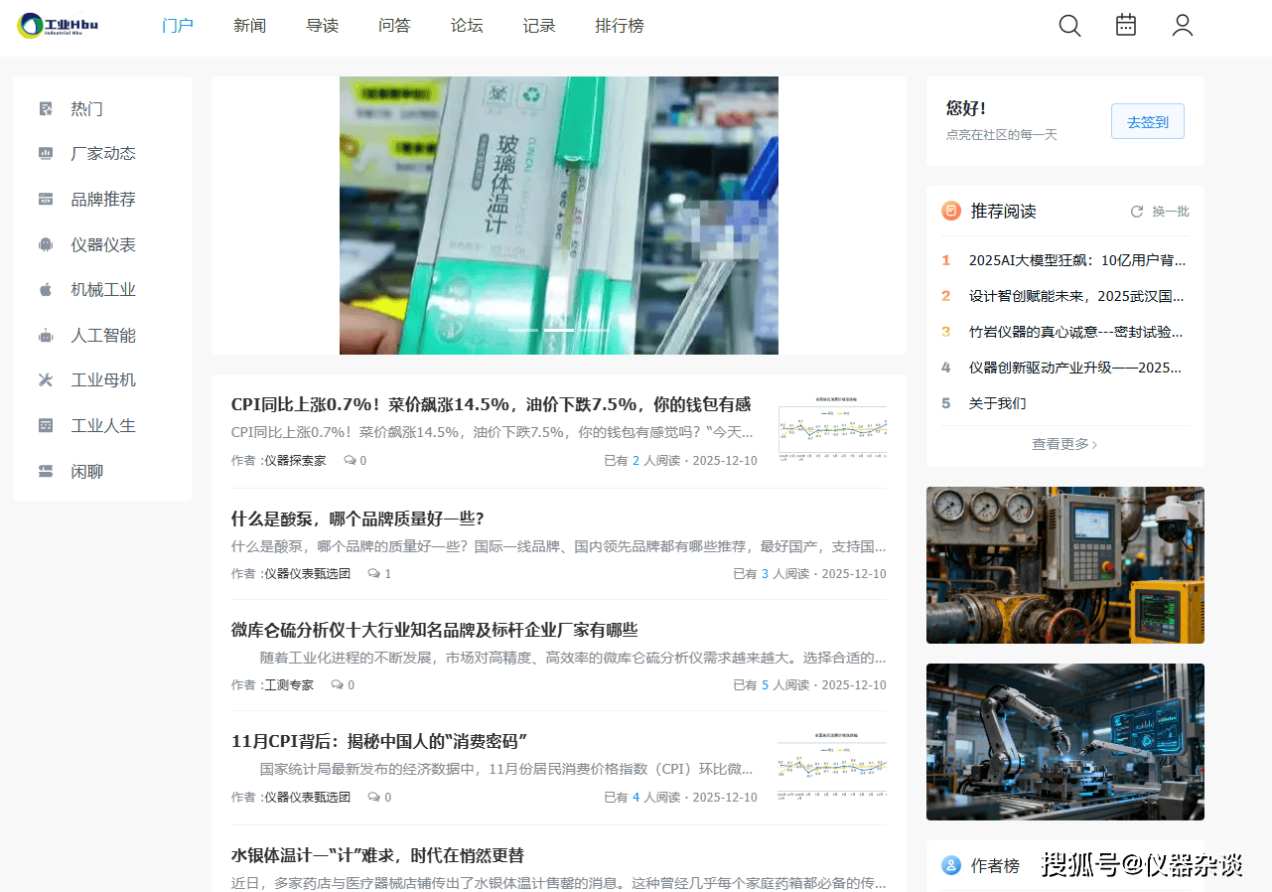Switch to the 排行榜 tab
Viewport: 1272px width, 892px height.
620,26
